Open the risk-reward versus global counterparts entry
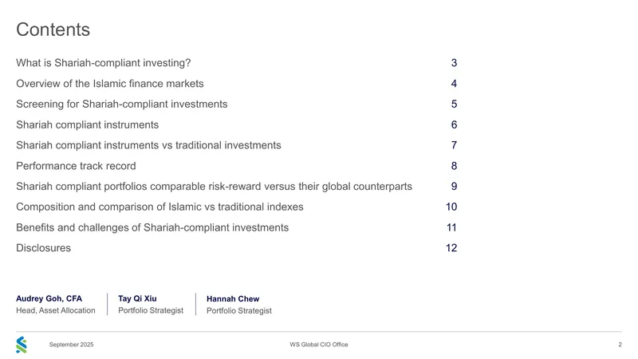Screen dimensions: 638x359 214,187
